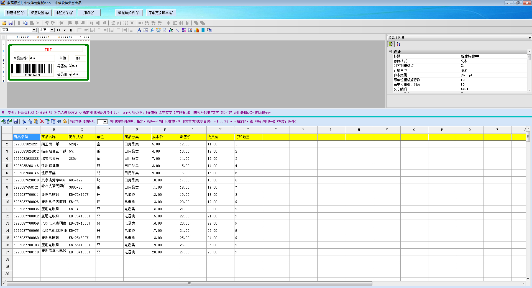Select the static text 'A' tool

(x=139, y=30)
